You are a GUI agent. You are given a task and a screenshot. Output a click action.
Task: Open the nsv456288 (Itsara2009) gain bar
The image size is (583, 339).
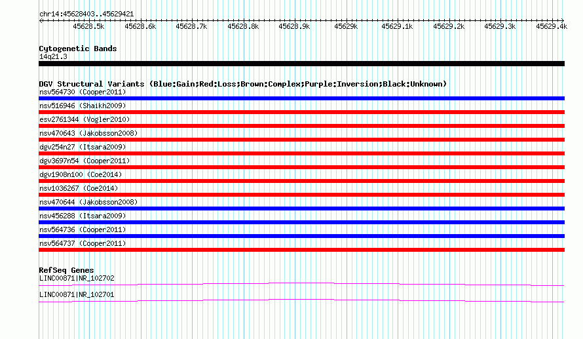pyautogui.click(x=301, y=222)
